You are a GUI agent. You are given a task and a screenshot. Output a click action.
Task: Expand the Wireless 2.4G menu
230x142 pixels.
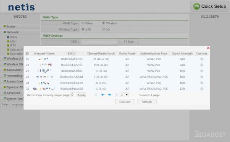[13, 58]
